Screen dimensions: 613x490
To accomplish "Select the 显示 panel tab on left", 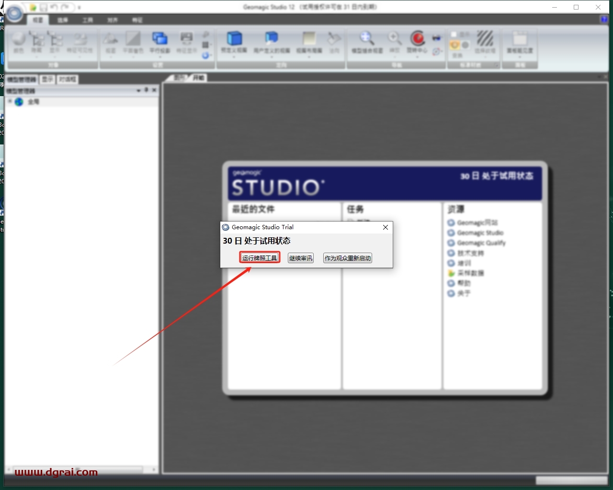I will point(47,79).
